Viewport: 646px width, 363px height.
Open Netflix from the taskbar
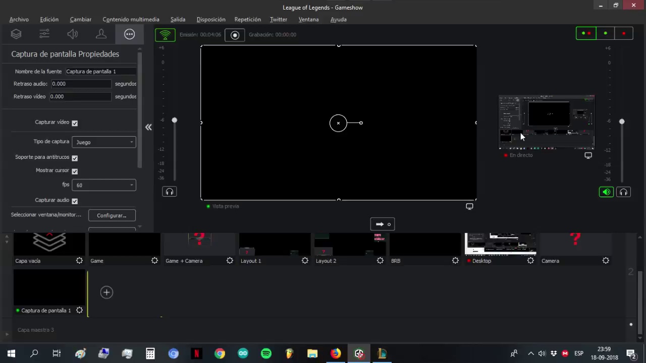pyautogui.click(x=196, y=353)
